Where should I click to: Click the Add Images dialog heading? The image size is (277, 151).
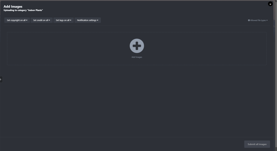[x=13, y=6]
